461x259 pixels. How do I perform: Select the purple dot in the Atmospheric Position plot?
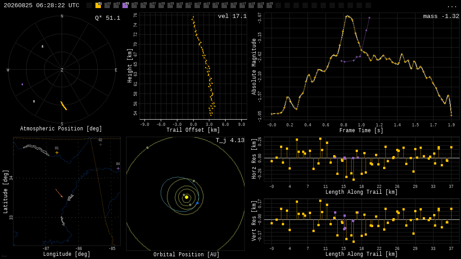tap(23, 84)
